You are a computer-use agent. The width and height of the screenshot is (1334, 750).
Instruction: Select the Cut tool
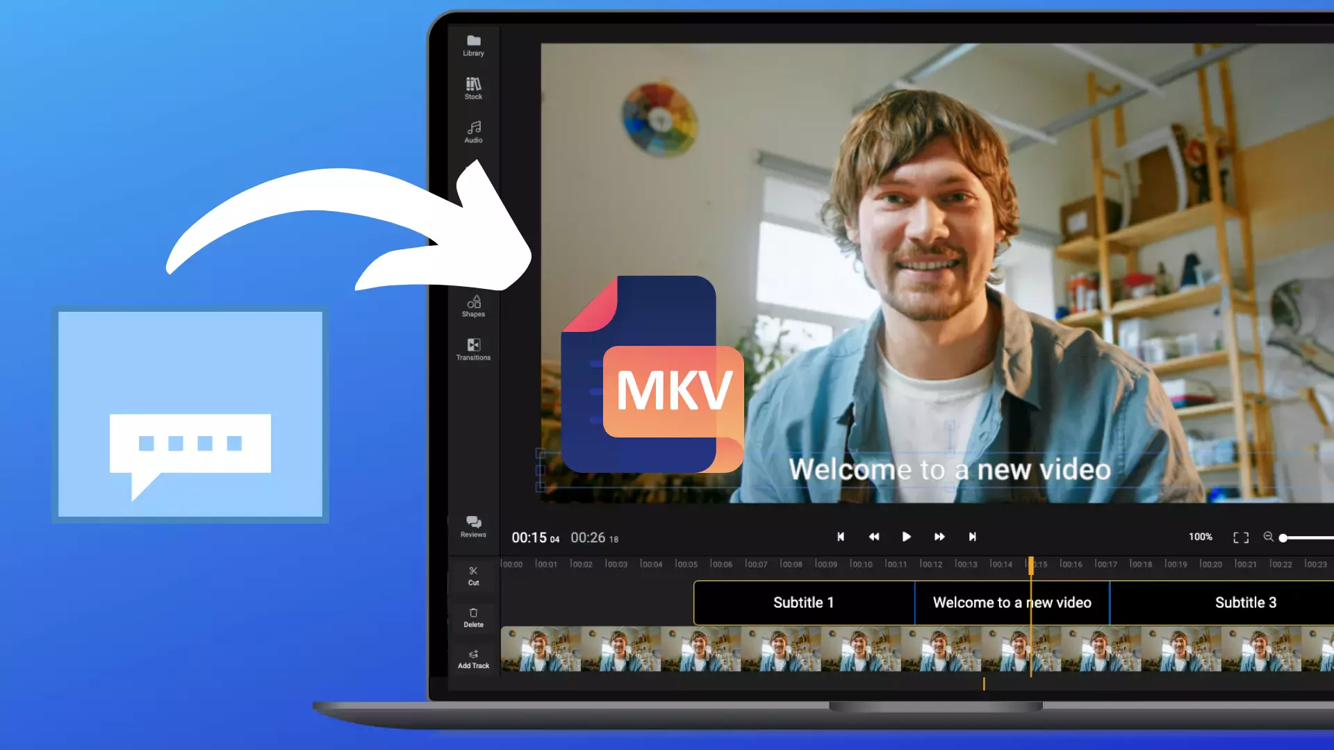(473, 575)
